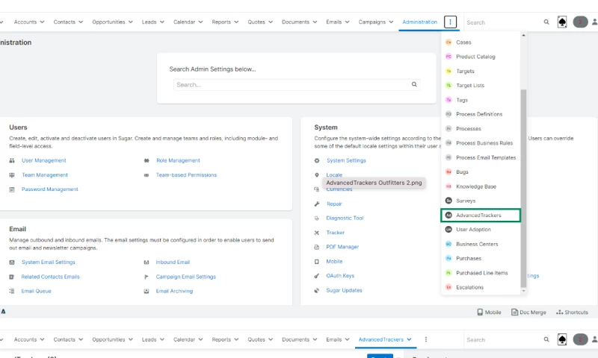The width and height of the screenshot is (598, 358).
Task: Click the Business Centers module icon
Action: 449,244
